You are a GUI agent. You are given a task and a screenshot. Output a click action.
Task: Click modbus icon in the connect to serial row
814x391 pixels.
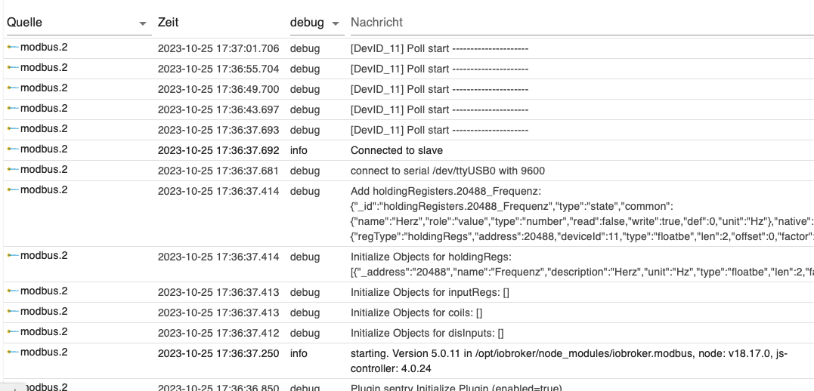coord(13,170)
